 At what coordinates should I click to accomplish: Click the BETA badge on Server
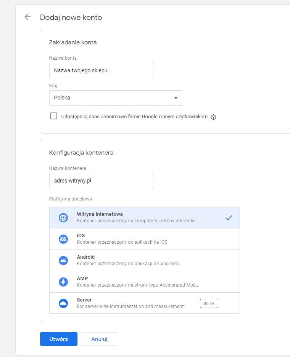(209, 303)
